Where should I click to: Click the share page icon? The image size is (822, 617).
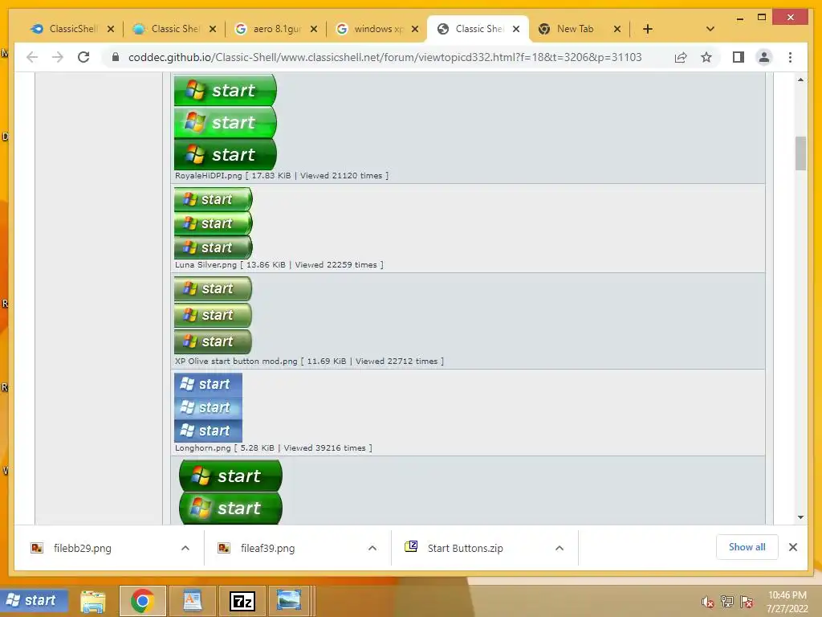681,57
